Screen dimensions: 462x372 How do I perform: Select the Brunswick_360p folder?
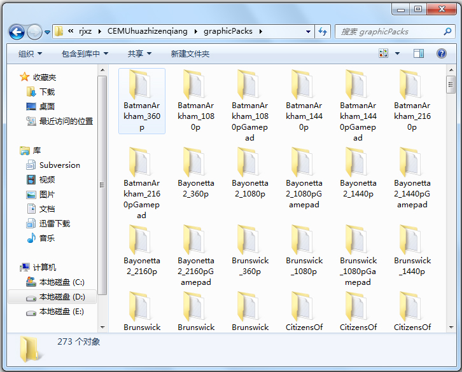pyautogui.click(x=250, y=251)
